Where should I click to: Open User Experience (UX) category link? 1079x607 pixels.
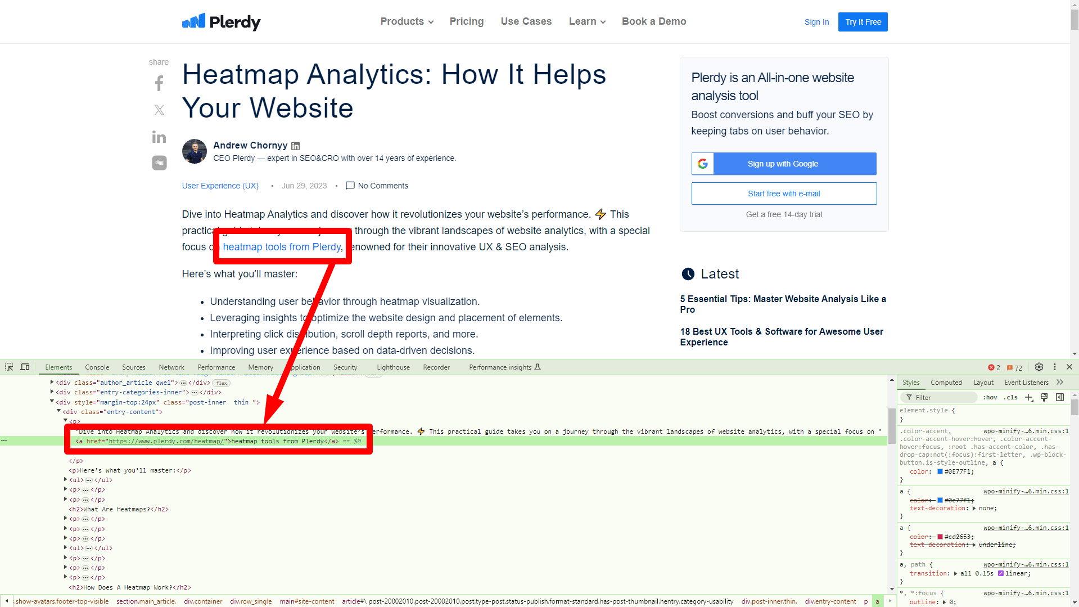pyautogui.click(x=220, y=186)
